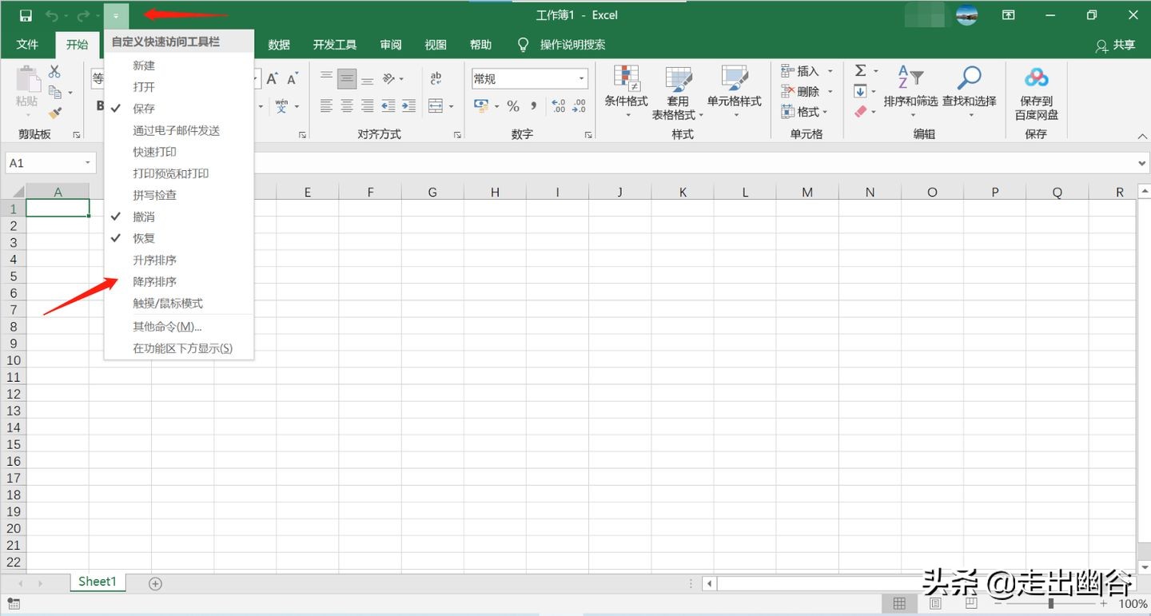Open the 文件 tab
1151x616 pixels.
pos(28,45)
